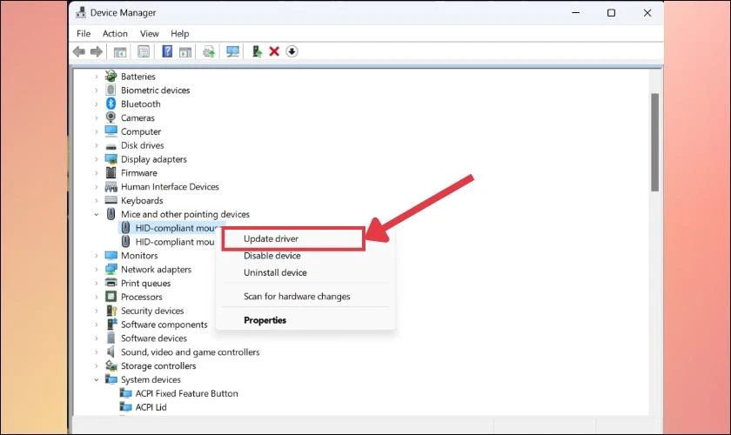Click the red X Uninstall device icon
The image size is (731, 435).
(x=274, y=51)
